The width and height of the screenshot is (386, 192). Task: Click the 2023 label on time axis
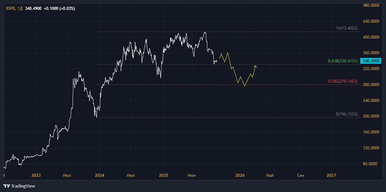pos(36,175)
